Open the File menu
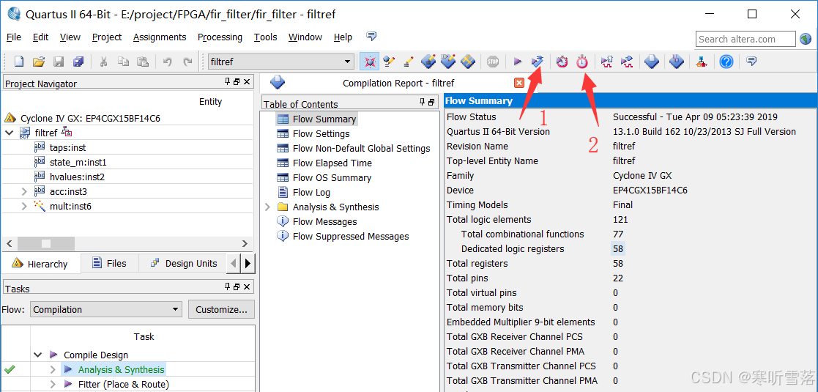The image size is (818, 392). coord(14,37)
